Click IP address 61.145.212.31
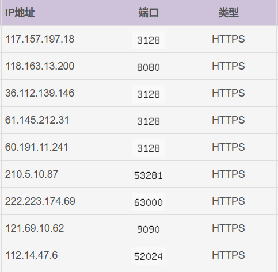This screenshot has width=278, height=272. (37, 120)
